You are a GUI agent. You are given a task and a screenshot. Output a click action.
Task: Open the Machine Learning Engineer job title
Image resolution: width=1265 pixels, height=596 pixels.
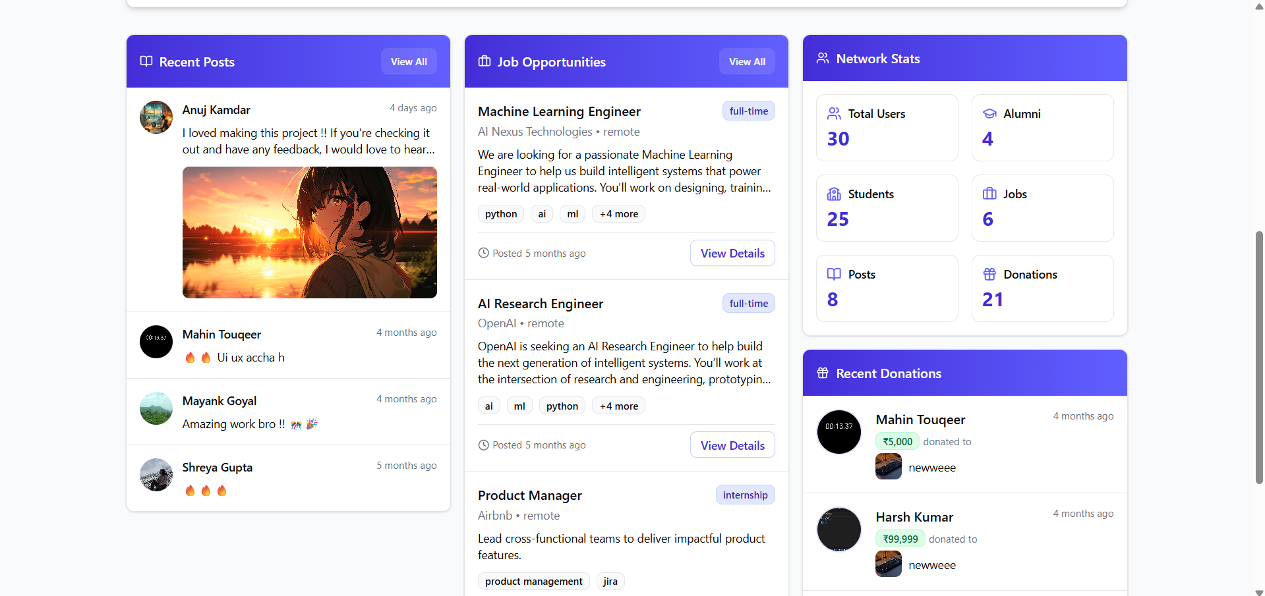[559, 111]
